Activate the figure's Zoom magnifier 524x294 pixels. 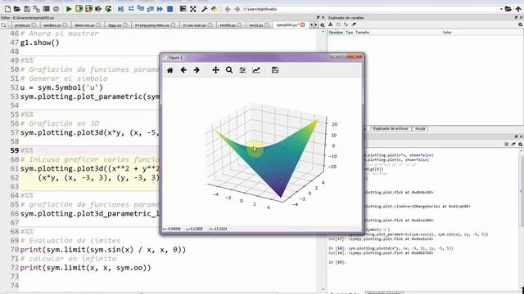click(229, 70)
